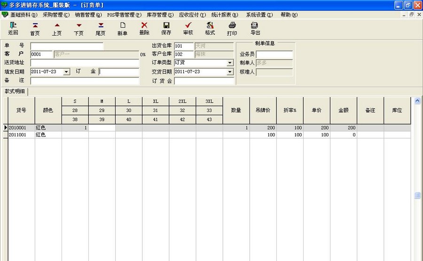The width and height of the screenshot is (423, 261).
Task: Select row with 货号 2011001
Action: coord(209,134)
